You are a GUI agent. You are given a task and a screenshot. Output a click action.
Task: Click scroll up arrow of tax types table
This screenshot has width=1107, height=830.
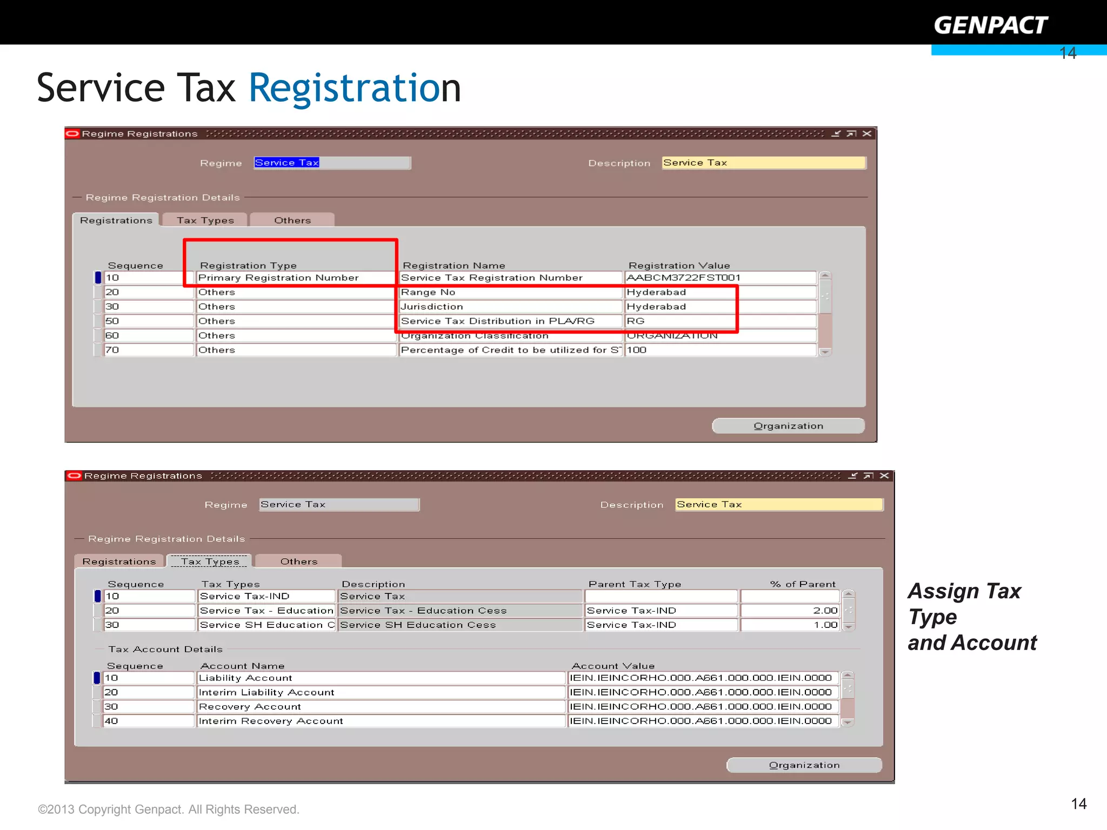click(x=849, y=594)
